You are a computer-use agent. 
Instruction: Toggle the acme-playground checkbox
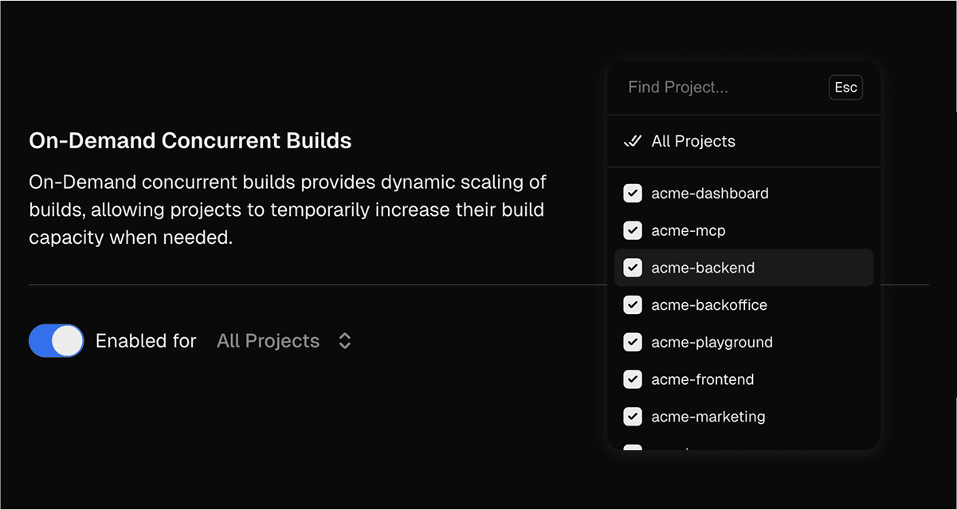pos(633,342)
